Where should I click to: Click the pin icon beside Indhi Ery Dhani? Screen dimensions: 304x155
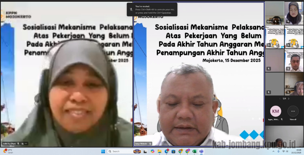(x=22, y=143)
